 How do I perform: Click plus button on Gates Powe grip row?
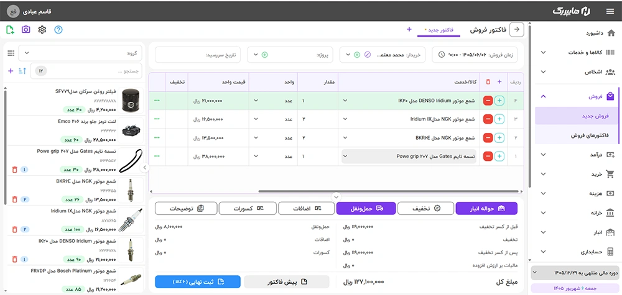pos(499,157)
